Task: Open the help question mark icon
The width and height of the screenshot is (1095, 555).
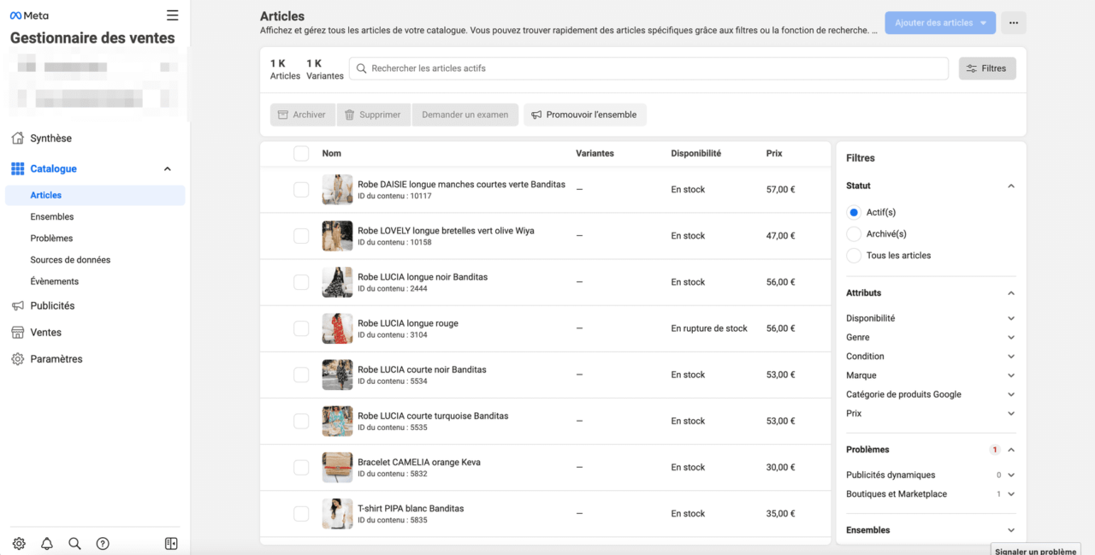Action: (103, 543)
